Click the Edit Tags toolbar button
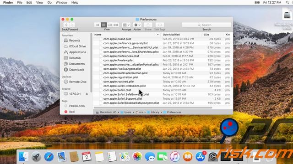The height and width of the screenshot is (164, 293). click(x=160, y=25)
